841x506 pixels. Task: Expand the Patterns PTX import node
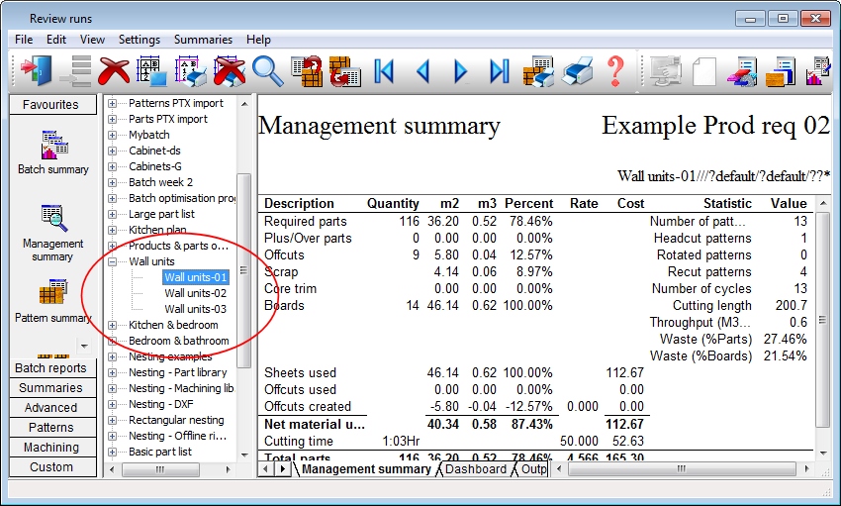coord(113,103)
